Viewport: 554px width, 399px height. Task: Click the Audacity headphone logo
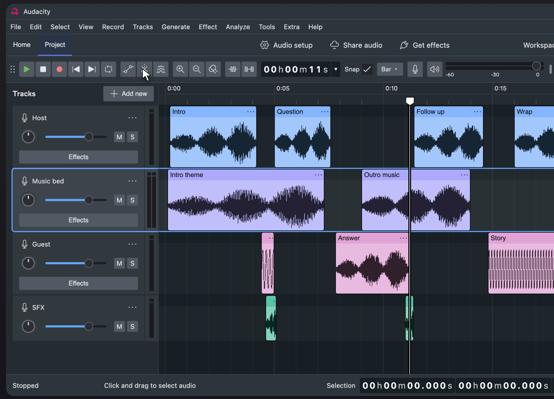pyautogui.click(x=15, y=12)
